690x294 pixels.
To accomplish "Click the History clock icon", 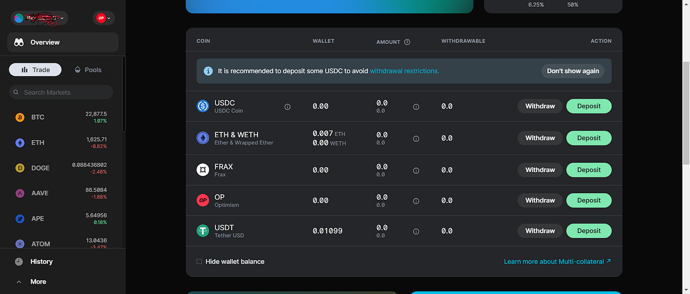I will 19,262.
